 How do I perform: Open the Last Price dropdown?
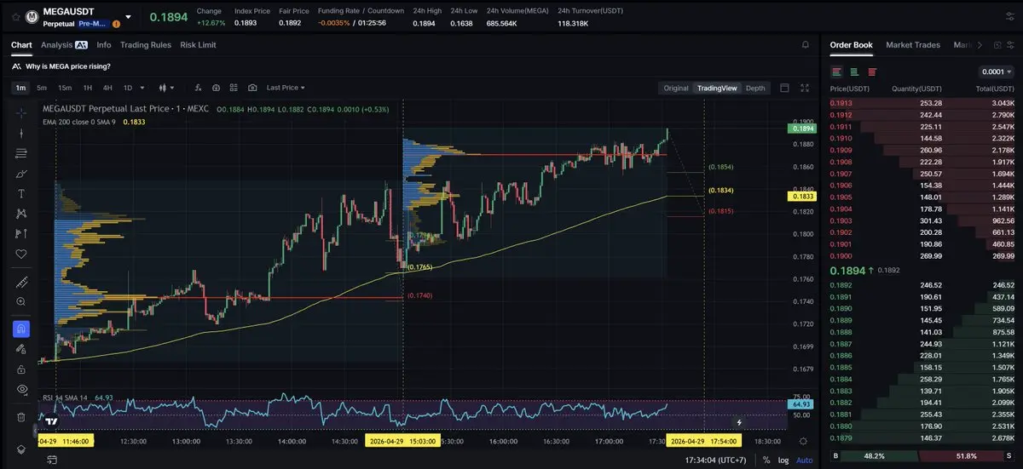pyautogui.click(x=286, y=88)
